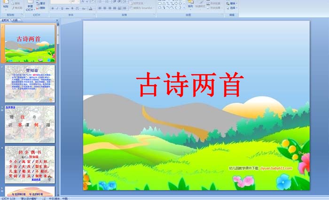Screen dimensions: 329x200
Task: Select the right arrow shape in the gallery
Action: click(x=176, y=3)
